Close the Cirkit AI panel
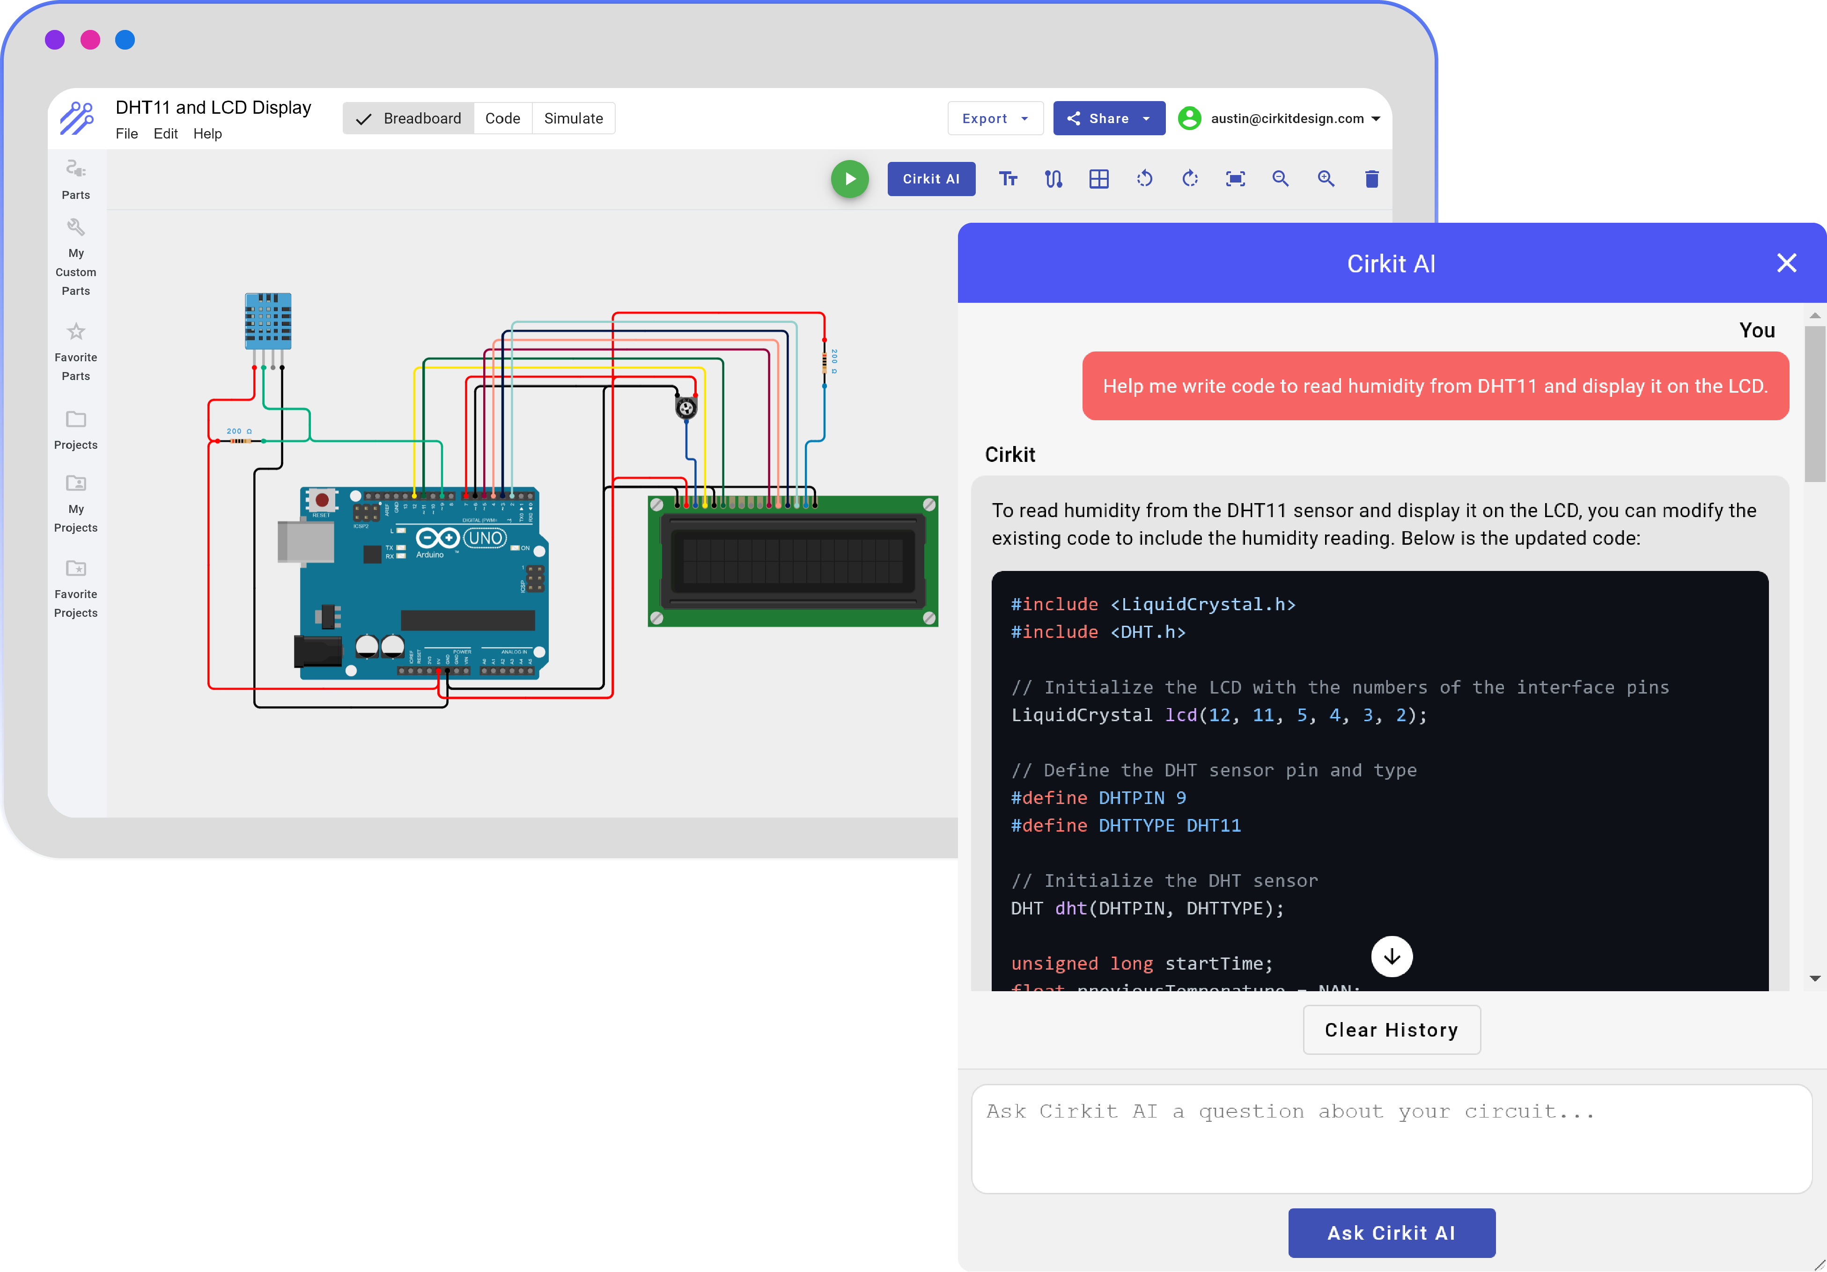The height and width of the screenshot is (1272, 1827). click(1786, 263)
